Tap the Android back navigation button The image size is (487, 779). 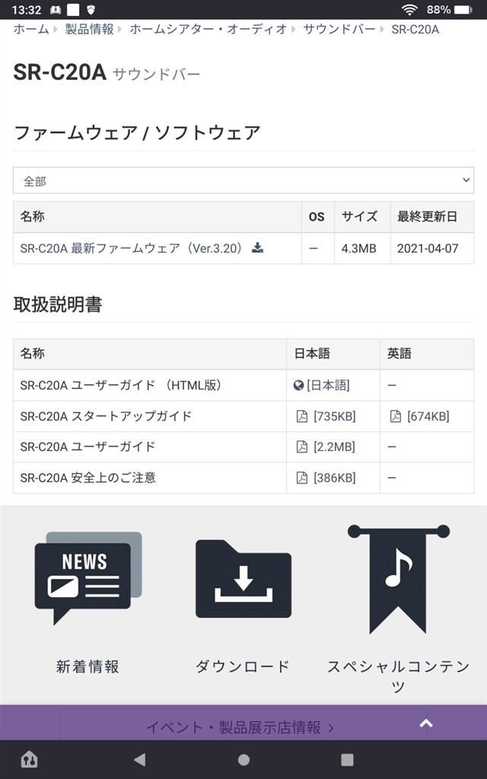pos(140,759)
